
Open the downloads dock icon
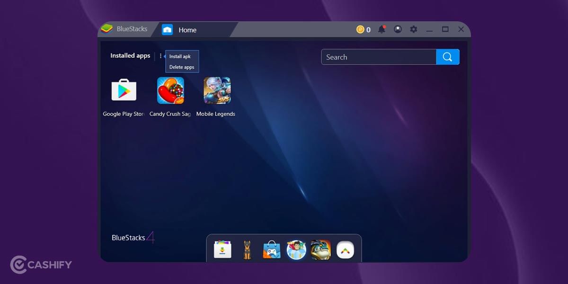222,249
